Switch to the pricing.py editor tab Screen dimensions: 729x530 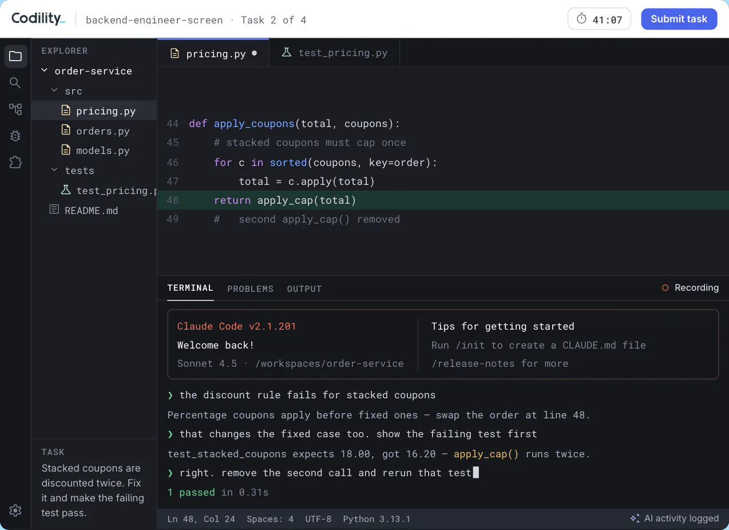coord(213,53)
